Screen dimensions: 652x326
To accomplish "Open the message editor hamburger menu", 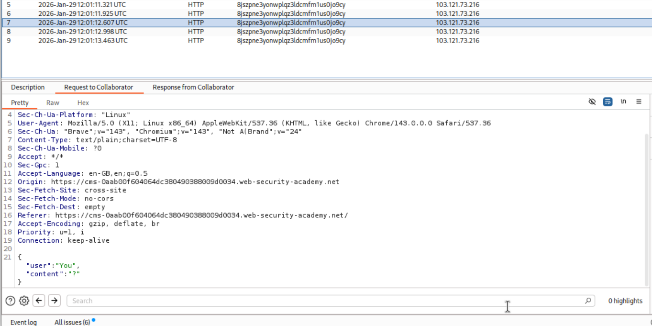I will 639,102.
